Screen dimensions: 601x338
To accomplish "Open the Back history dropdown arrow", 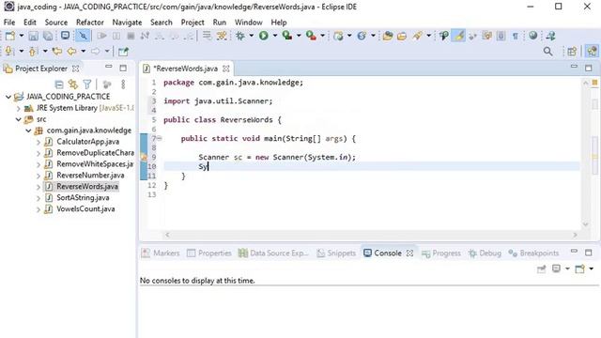I will [84, 51].
